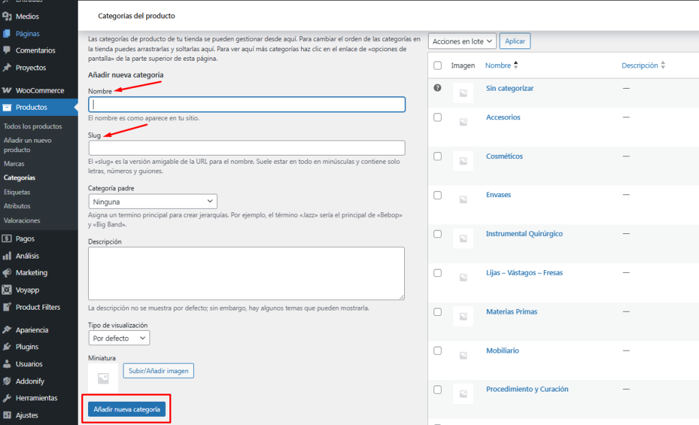
Task: Click the Pagos dollar icon
Action: coord(7,239)
